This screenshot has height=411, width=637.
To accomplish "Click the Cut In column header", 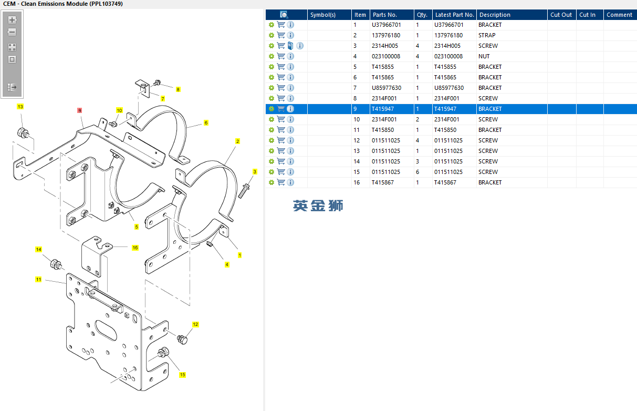I will point(589,15).
